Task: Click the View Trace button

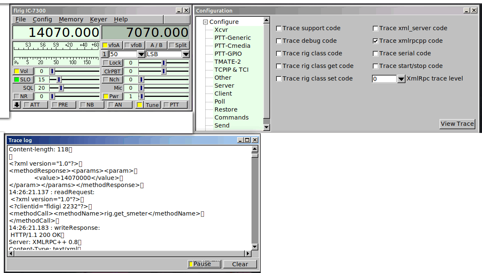Action: [457, 124]
